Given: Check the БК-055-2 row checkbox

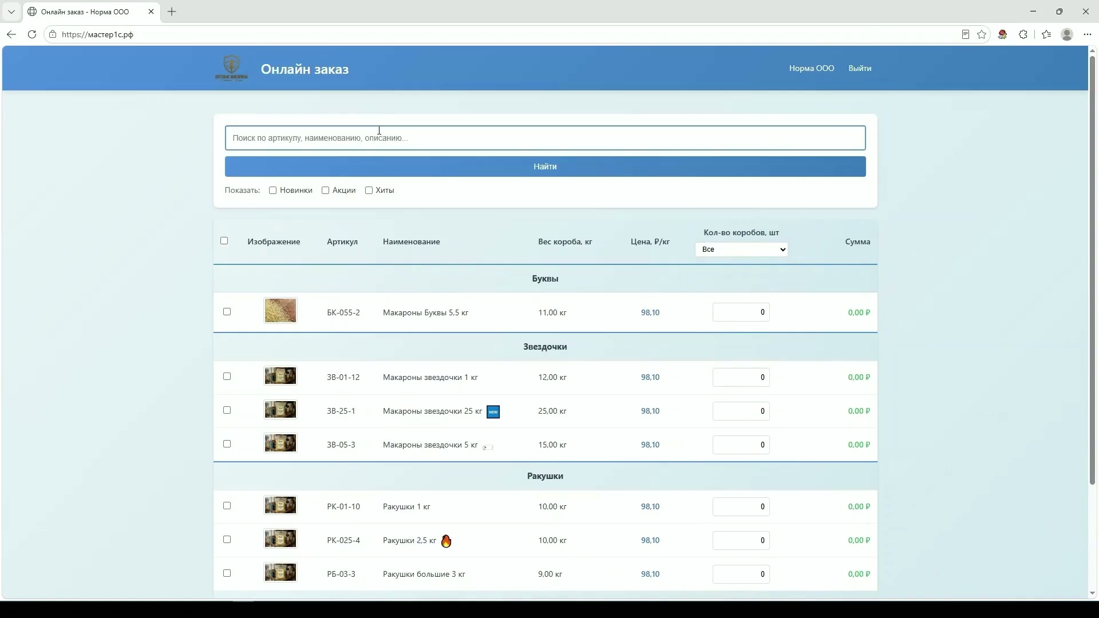Looking at the screenshot, I should tap(227, 312).
